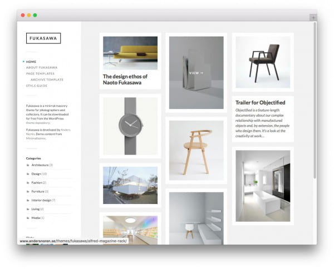This screenshot has height=269, width=334.
Task: Open the Living category
Action: (x=36, y=209)
